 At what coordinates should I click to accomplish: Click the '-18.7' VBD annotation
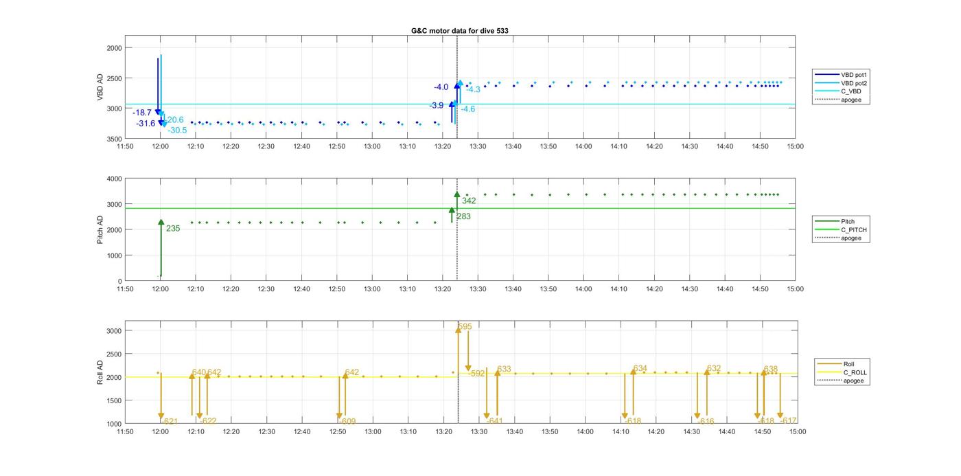click(142, 113)
